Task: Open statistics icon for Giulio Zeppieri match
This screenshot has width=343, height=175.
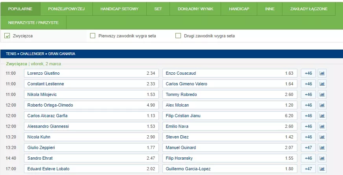Action: (322, 147)
